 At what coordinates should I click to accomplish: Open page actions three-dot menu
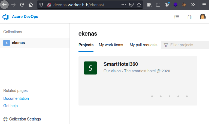[x=123, y=5]
